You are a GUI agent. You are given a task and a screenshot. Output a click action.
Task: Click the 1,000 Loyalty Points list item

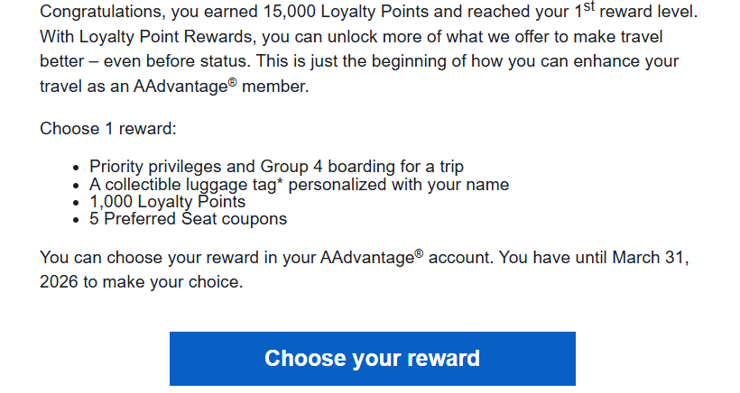(167, 202)
